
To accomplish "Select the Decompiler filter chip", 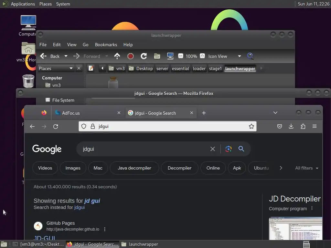I will pos(179,168).
